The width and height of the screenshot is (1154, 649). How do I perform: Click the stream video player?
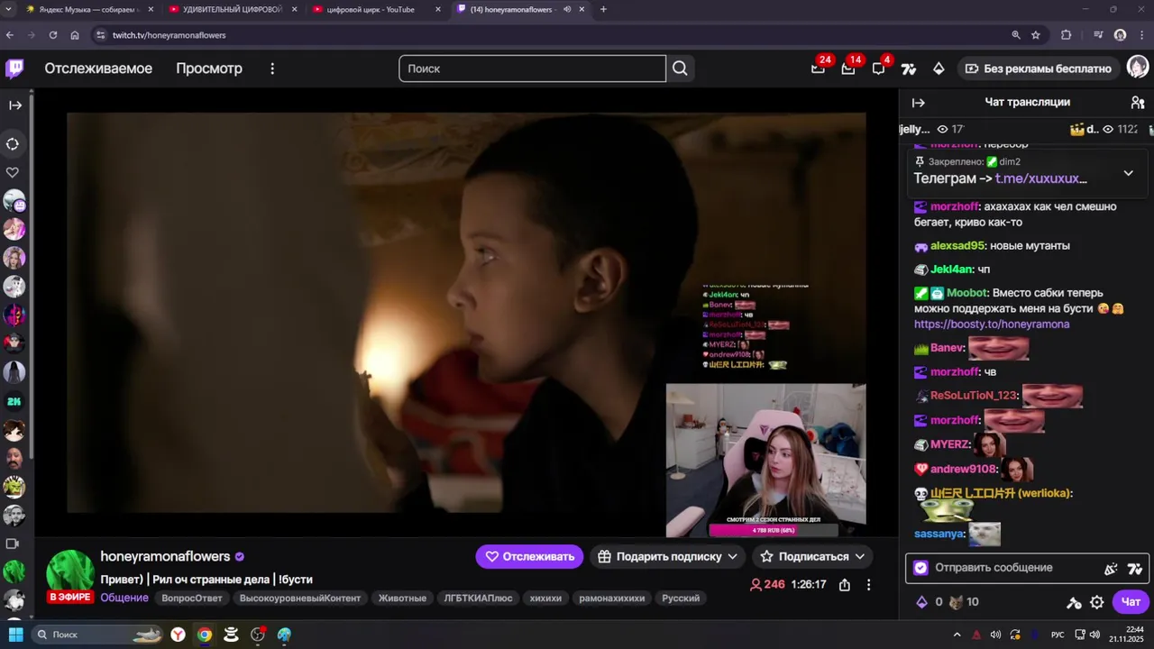pyautogui.click(x=466, y=313)
